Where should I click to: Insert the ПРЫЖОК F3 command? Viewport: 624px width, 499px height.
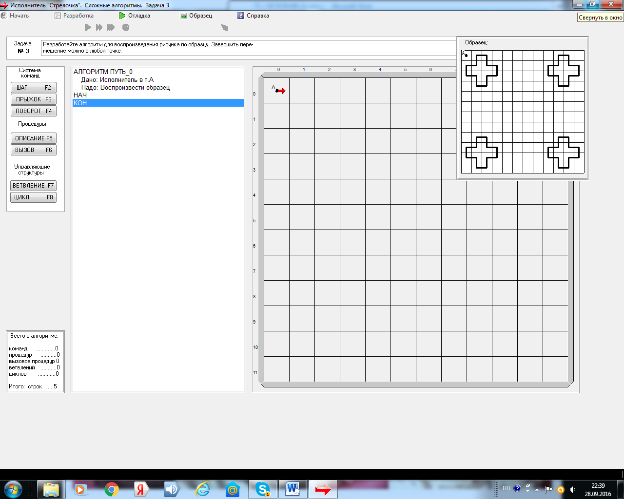tap(34, 99)
